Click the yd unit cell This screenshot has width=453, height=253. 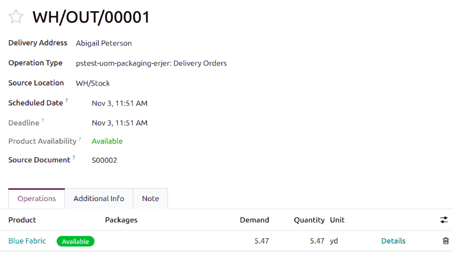point(334,241)
